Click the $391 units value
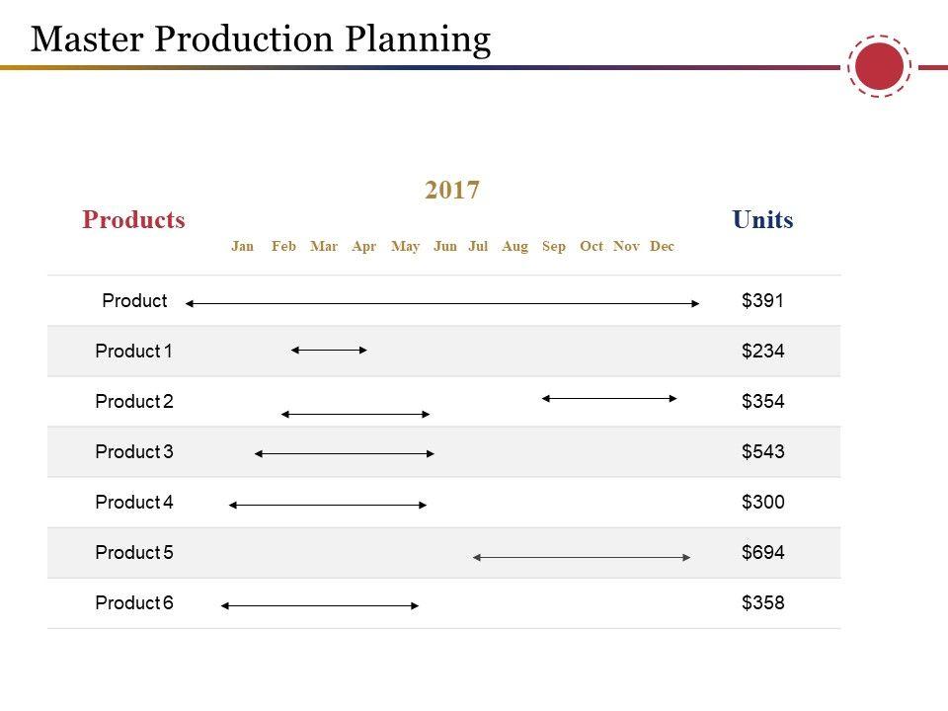Viewport: 948px width, 711px height. pos(762,301)
